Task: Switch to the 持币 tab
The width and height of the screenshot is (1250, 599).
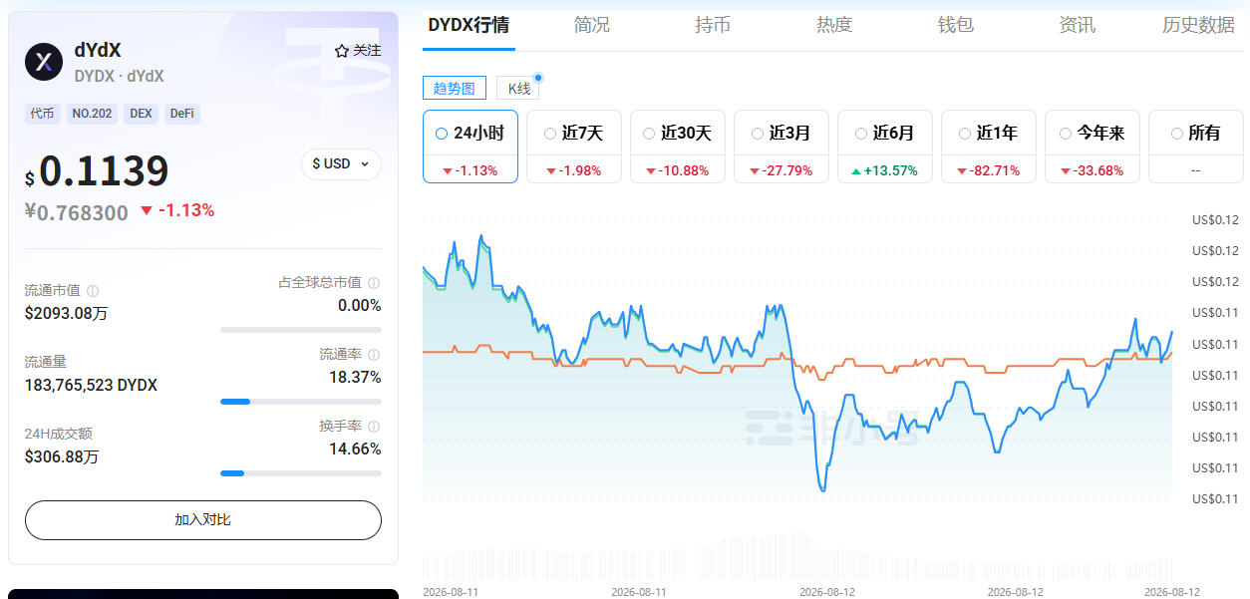Action: [713, 25]
